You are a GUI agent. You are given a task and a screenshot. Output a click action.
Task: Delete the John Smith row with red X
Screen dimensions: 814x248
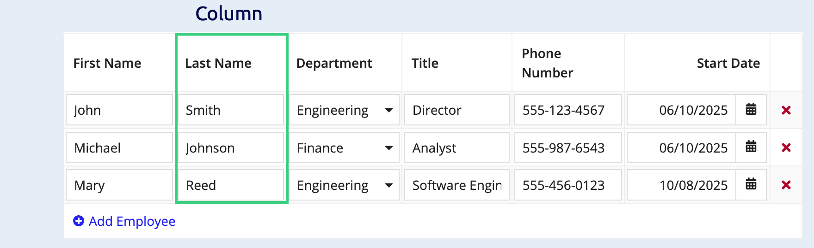pos(786,110)
